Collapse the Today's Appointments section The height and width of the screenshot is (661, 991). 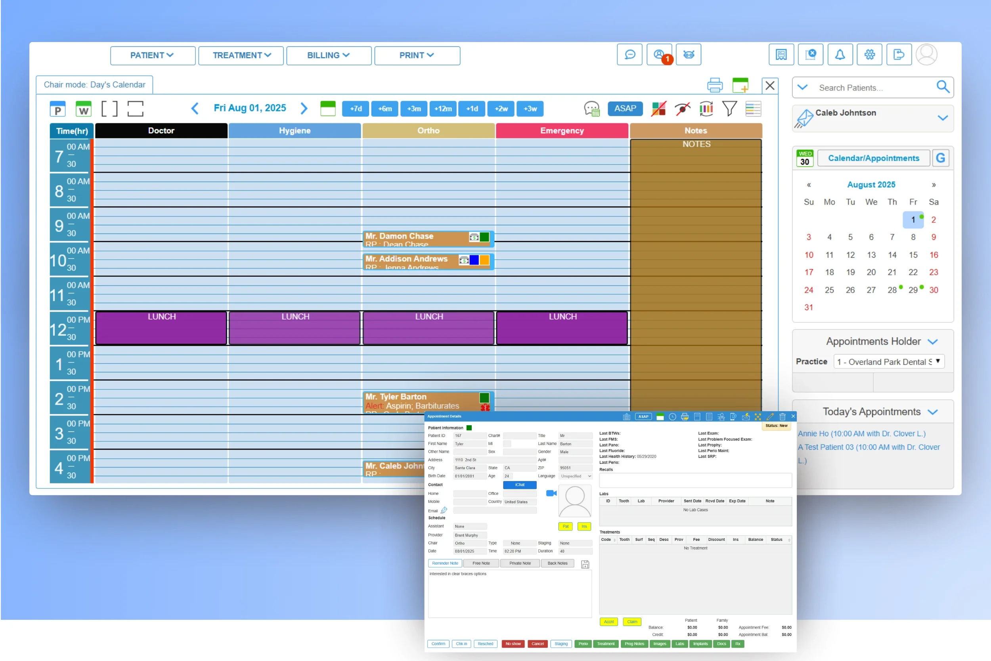[x=933, y=412]
